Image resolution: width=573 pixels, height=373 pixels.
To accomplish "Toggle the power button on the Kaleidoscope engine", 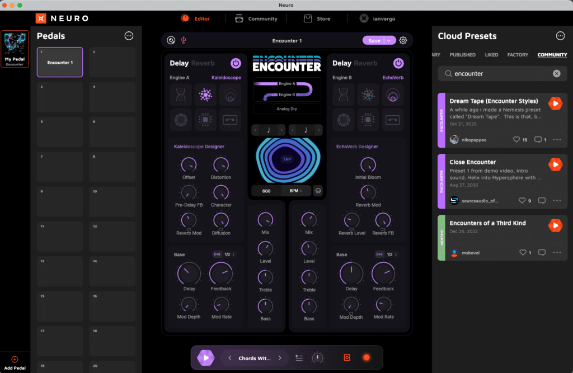I will (x=236, y=63).
